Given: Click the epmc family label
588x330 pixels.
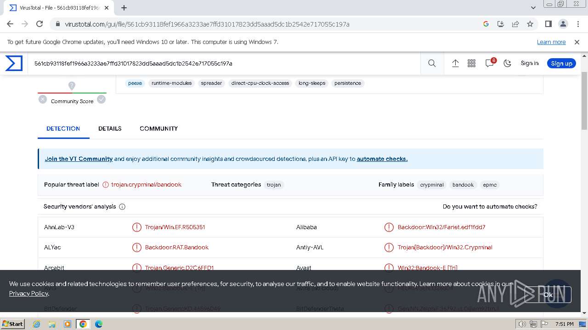Looking at the screenshot, I should (x=490, y=185).
